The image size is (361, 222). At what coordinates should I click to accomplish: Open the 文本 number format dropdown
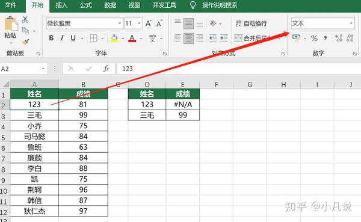click(x=351, y=23)
